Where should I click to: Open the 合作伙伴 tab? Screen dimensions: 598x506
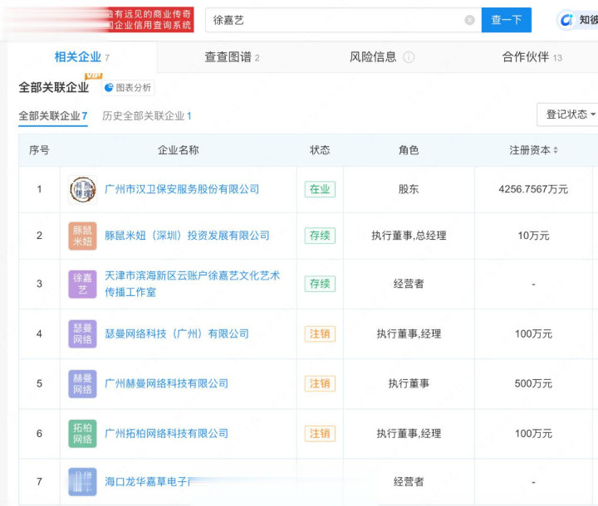[x=532, y=57]
